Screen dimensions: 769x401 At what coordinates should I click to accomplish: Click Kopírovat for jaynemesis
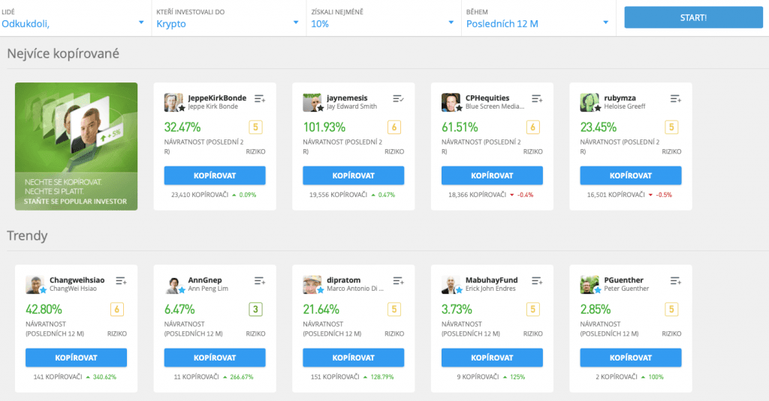353,175
